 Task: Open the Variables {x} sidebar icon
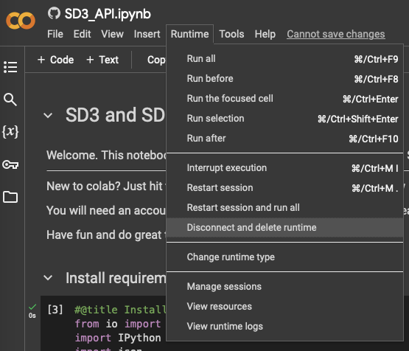pos(10,131)
